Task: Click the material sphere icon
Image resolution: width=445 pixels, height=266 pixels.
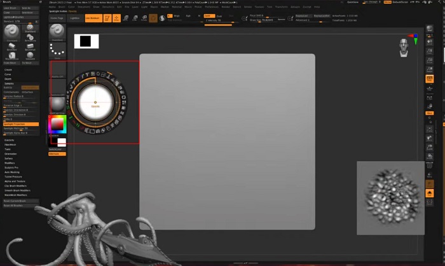Action: coord(57,103)
